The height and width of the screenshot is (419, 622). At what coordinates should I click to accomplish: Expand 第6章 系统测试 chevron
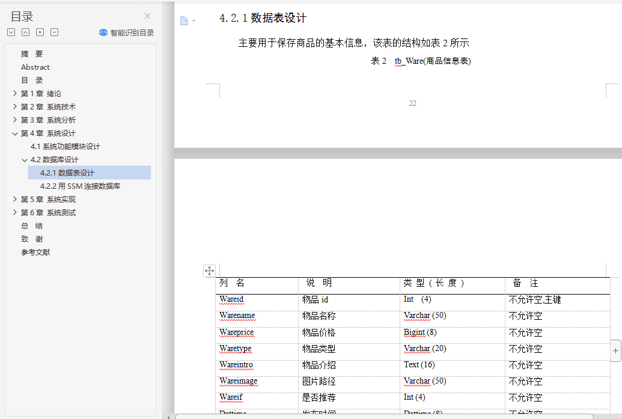14,212
